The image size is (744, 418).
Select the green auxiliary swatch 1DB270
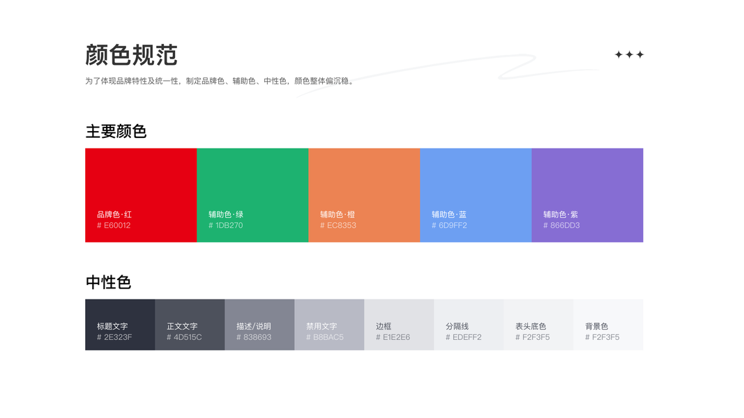[252, 195]
